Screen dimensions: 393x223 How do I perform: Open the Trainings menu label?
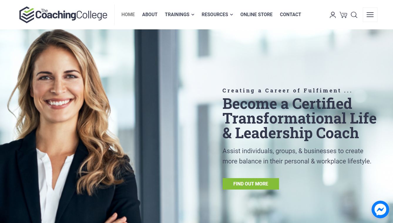point(177,15)
